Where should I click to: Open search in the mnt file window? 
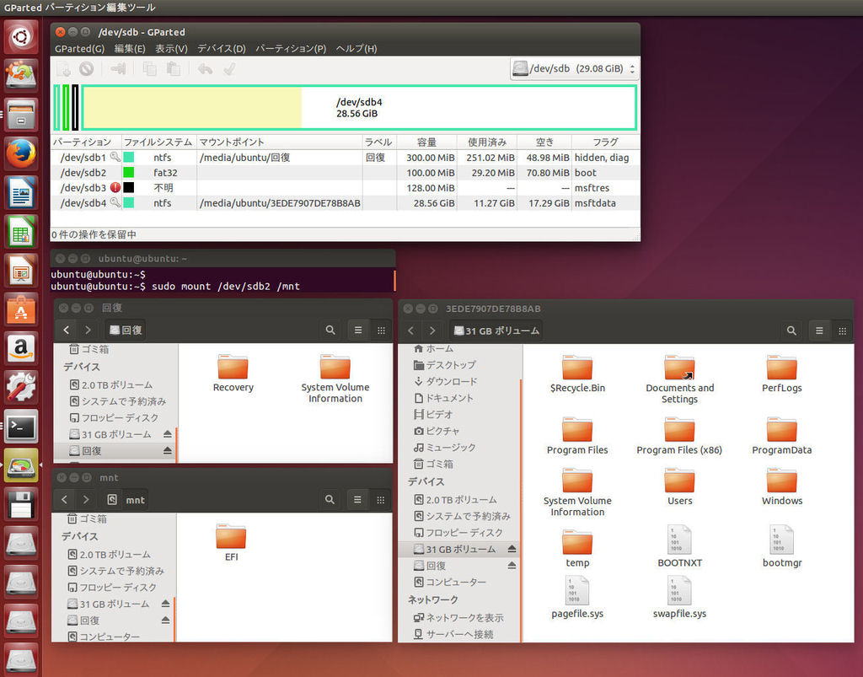[330, 499]
